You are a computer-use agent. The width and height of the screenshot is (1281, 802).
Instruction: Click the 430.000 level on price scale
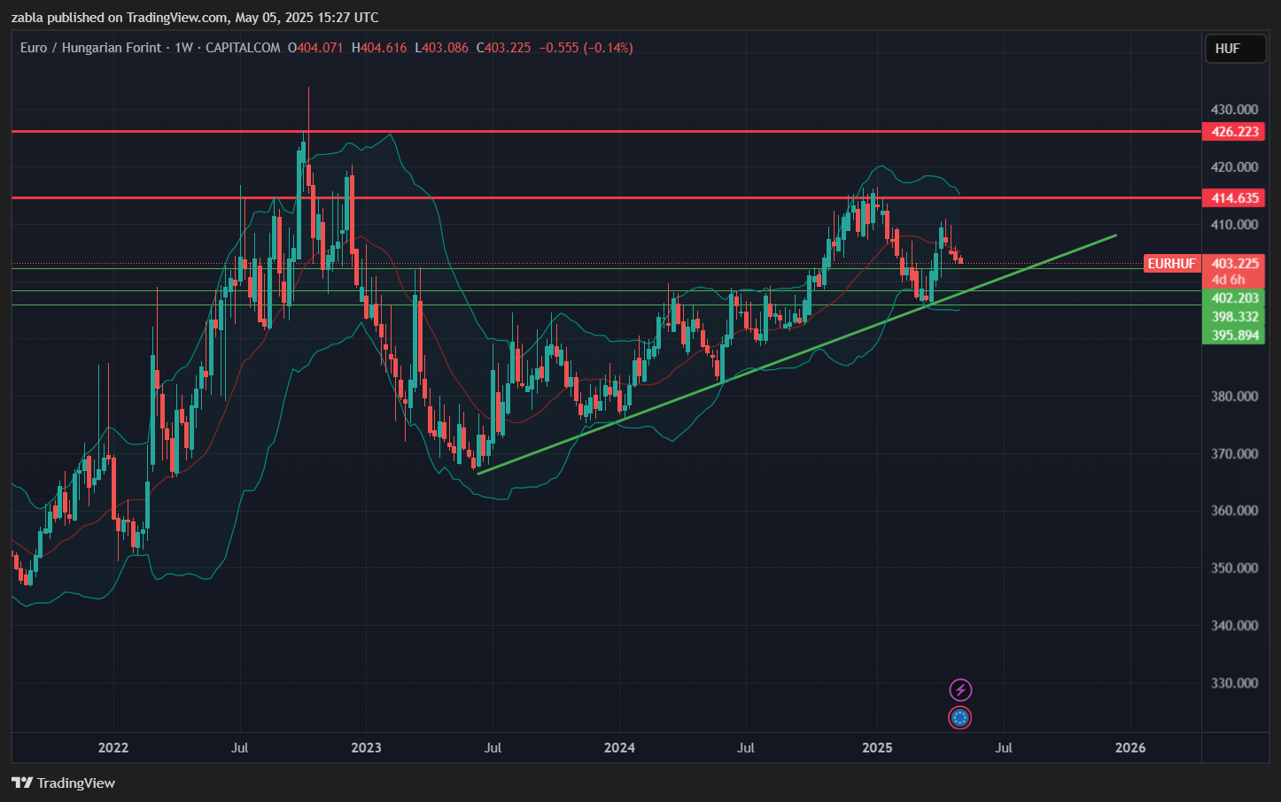click(1234, 110)
